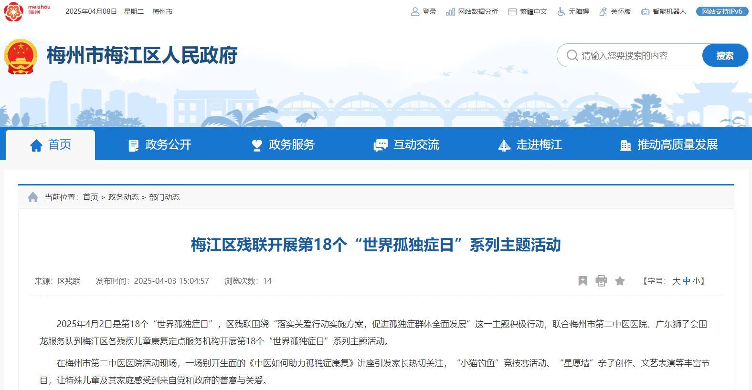
Task: Open the 推动高质量发展 navigation menu
Action: (x=668, y=145)
